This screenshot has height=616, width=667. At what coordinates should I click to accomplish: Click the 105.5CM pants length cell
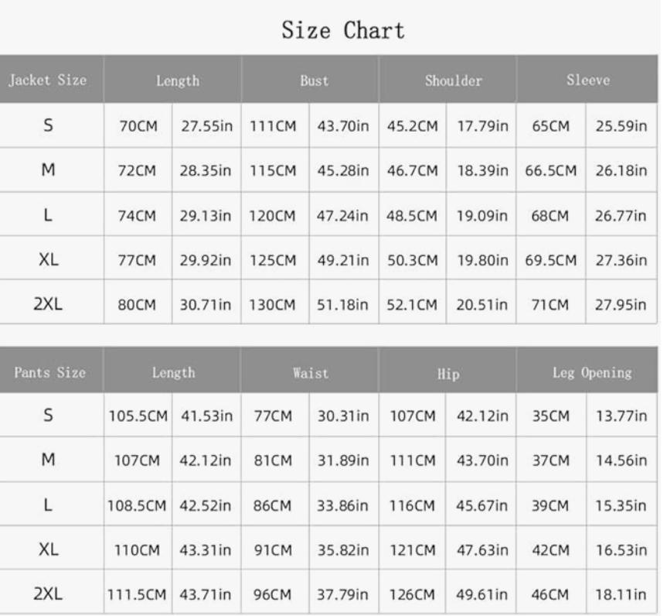[138, 416]
